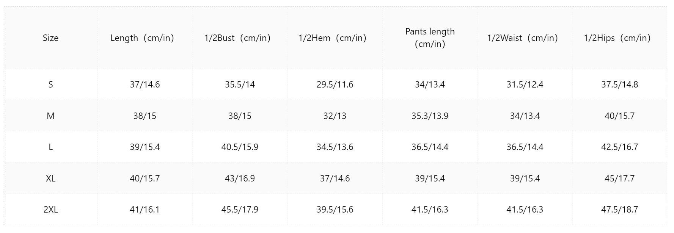Click the Size column header
674x233 pixels.
click(x=50, y=38)
